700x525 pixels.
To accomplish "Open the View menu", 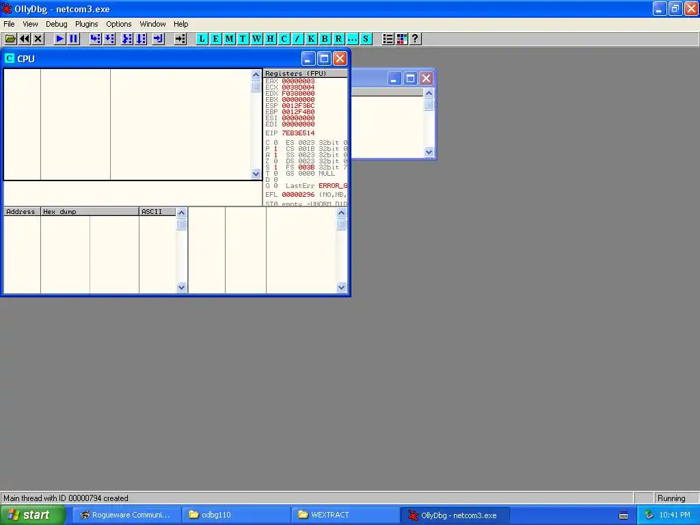I will tap(30, 24).
